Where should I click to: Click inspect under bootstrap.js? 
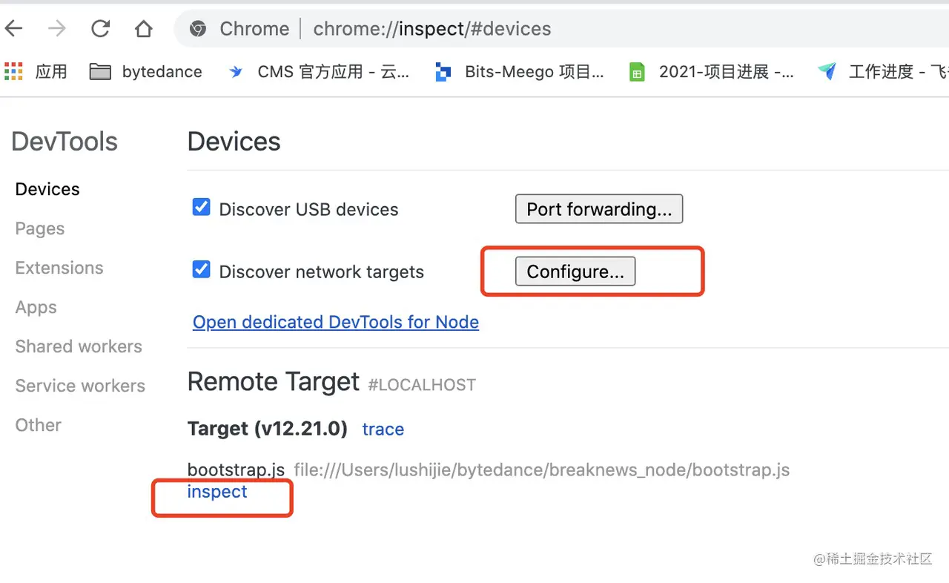(x=217, y=492)
